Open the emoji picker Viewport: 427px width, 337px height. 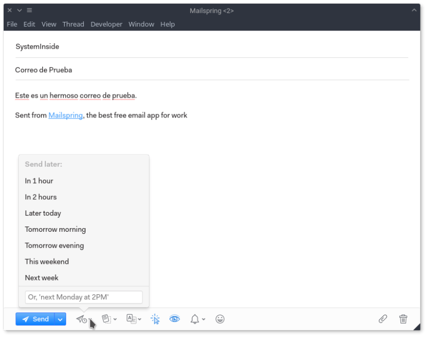coord(220,319)
